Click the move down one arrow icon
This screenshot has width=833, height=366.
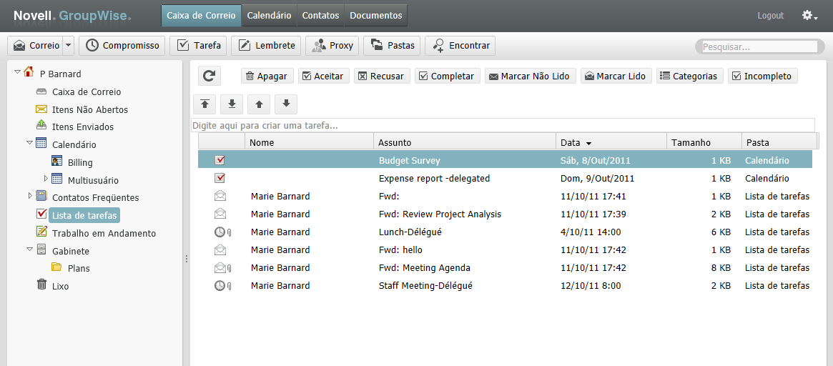[x=286, y=104]
